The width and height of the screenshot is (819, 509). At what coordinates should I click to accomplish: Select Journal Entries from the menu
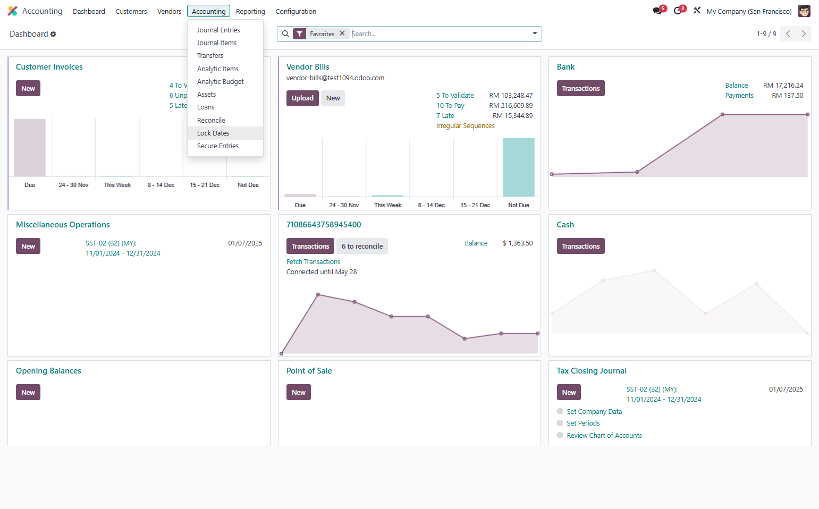pos(225,30)
